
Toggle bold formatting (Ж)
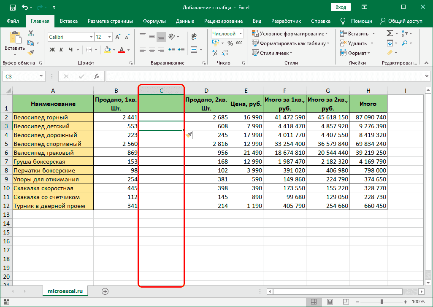click(52, 50)
